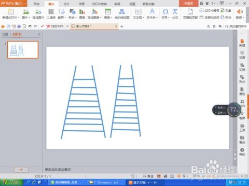This screenshot has width=249, height=186.
Task: Click the Online Pictures (在线图片) icon
Action: (38, 14)
